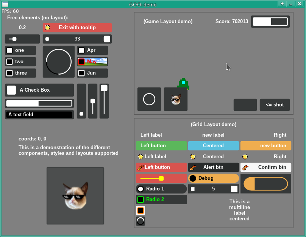Click the leftmost vertical slider thumb
The height and width of the screenshot is (237, 306).
click(x=81, y=114)
